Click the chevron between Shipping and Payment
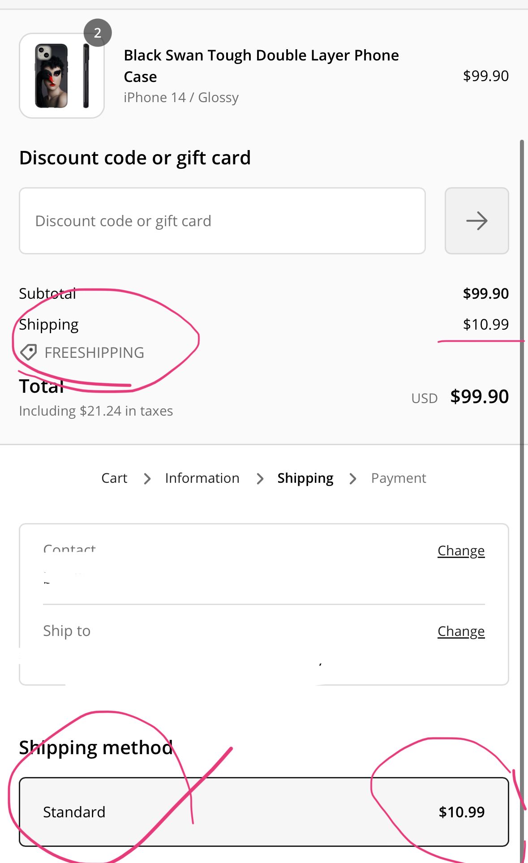 (353, 479)
